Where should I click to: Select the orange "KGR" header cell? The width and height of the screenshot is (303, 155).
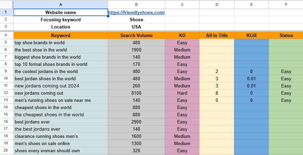[251, 35]
